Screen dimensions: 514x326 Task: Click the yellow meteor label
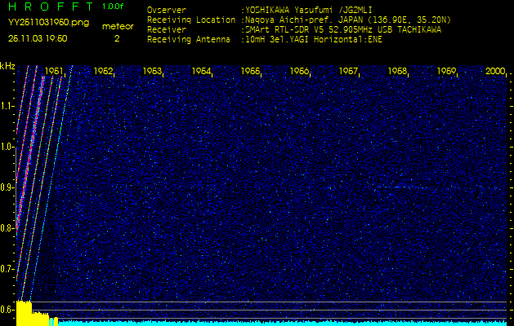pyautogui.click(x=117, y=26)
